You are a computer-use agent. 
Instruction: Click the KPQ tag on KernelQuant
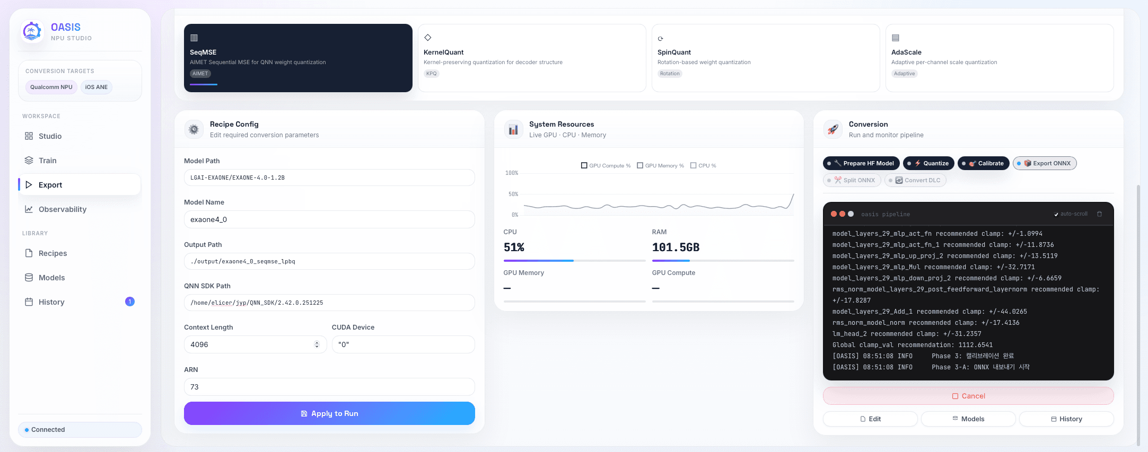click(x=432, y=74)
